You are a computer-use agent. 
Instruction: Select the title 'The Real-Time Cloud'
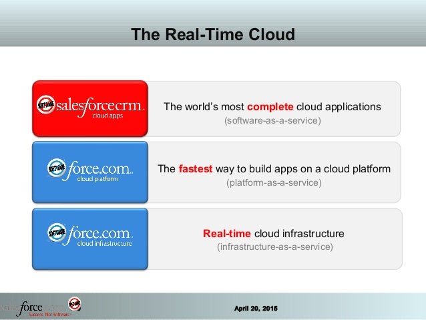click(213, 35)
